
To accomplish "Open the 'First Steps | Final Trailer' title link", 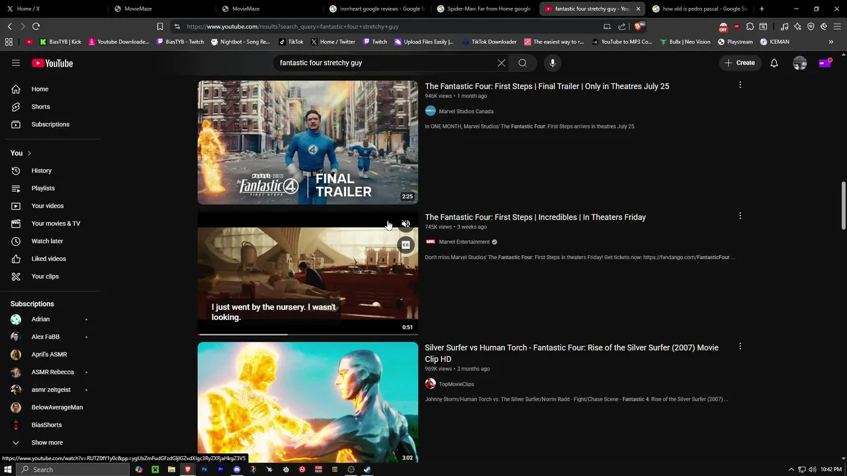I will tap(547, 86).
